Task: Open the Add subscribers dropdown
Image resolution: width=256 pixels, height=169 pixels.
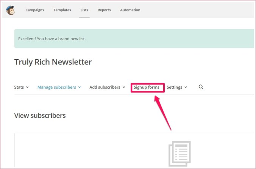Action: click(x=105, y=87)
